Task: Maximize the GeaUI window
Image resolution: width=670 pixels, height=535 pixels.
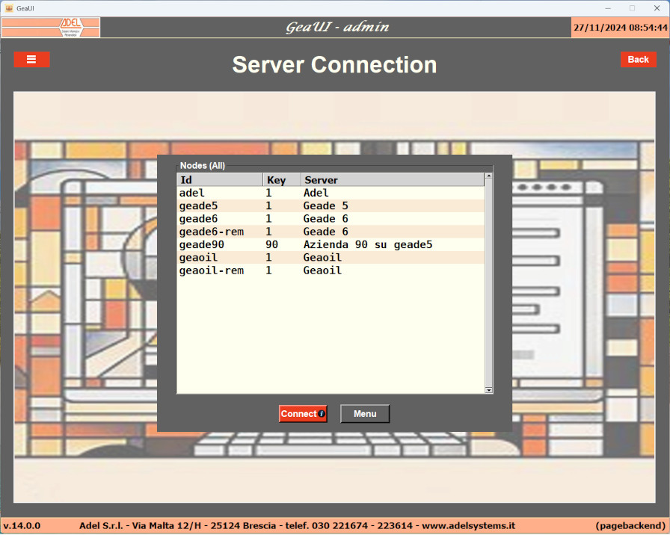Action: [x=633, y=8]
